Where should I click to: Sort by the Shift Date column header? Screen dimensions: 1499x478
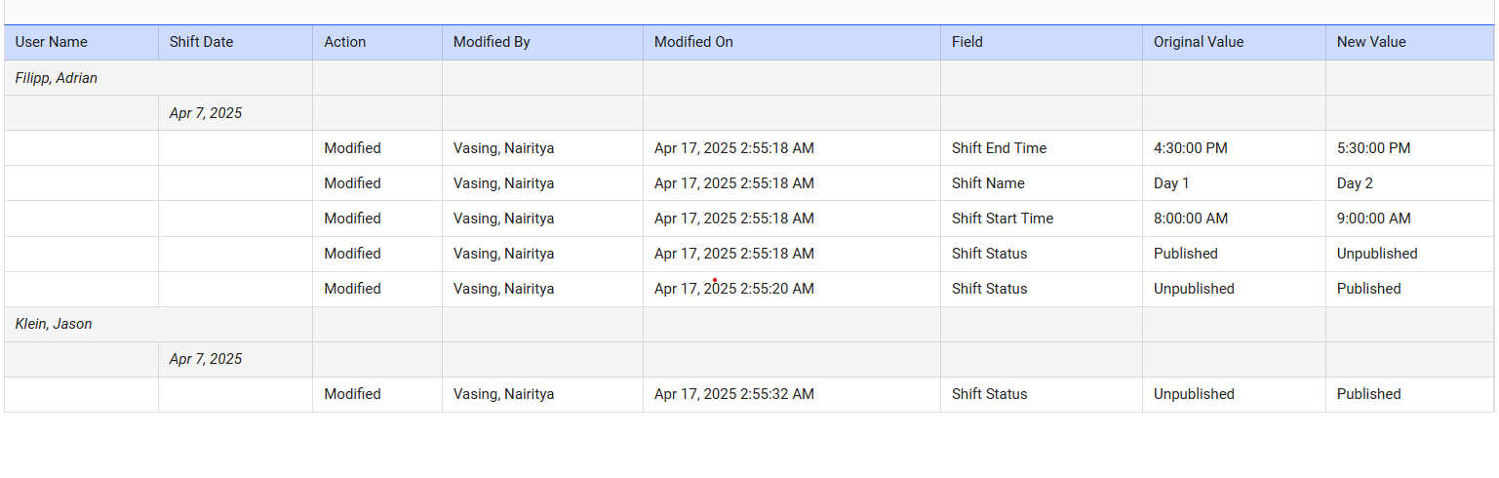click(x=202, y=42)
